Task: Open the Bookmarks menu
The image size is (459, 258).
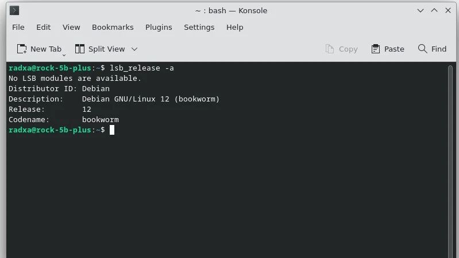Action: [113, 28]
